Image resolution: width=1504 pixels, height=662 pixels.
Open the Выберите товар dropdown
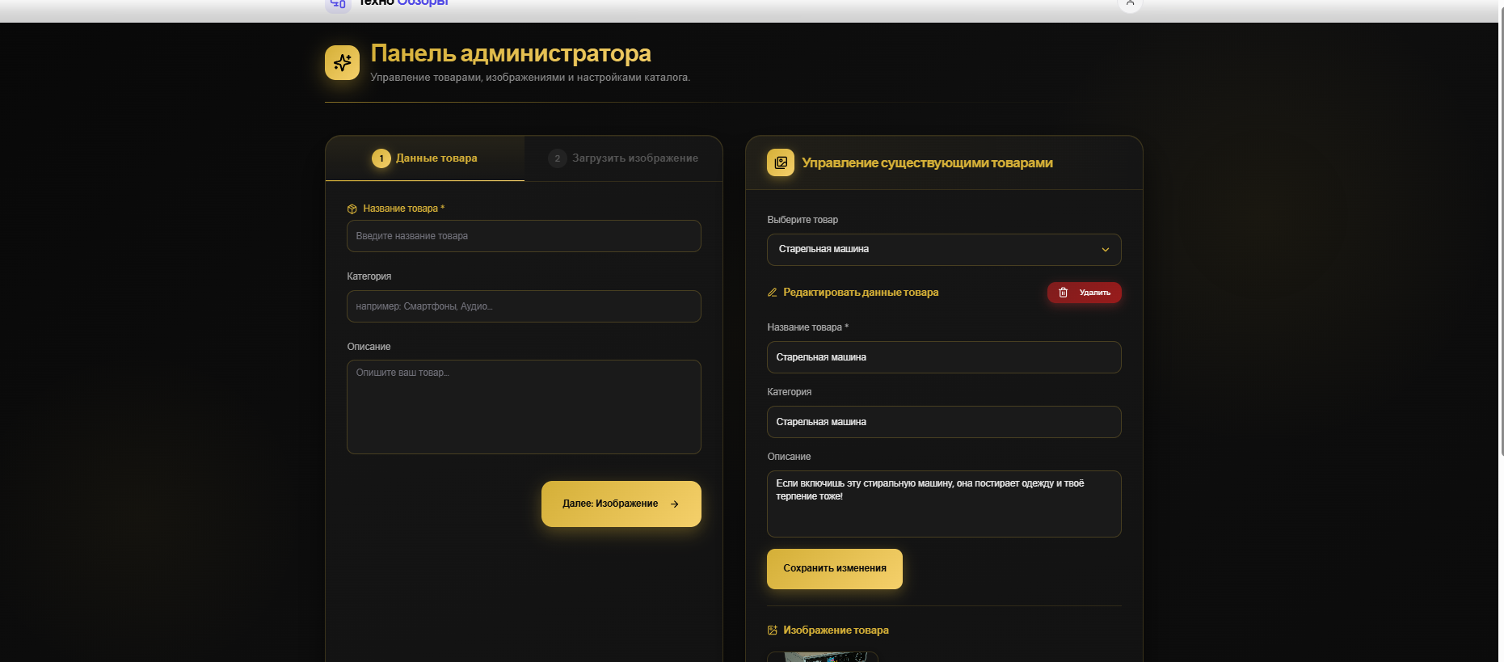point(944,250)
